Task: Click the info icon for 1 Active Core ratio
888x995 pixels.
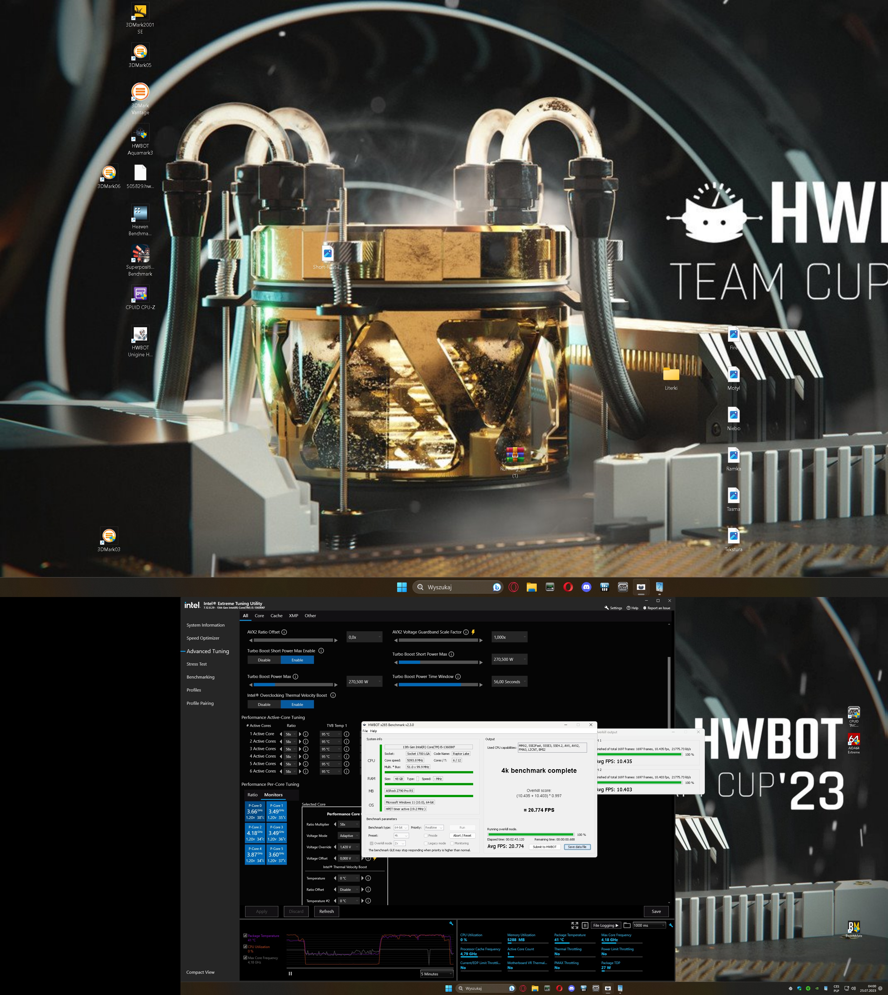Action: coord(306,734)
